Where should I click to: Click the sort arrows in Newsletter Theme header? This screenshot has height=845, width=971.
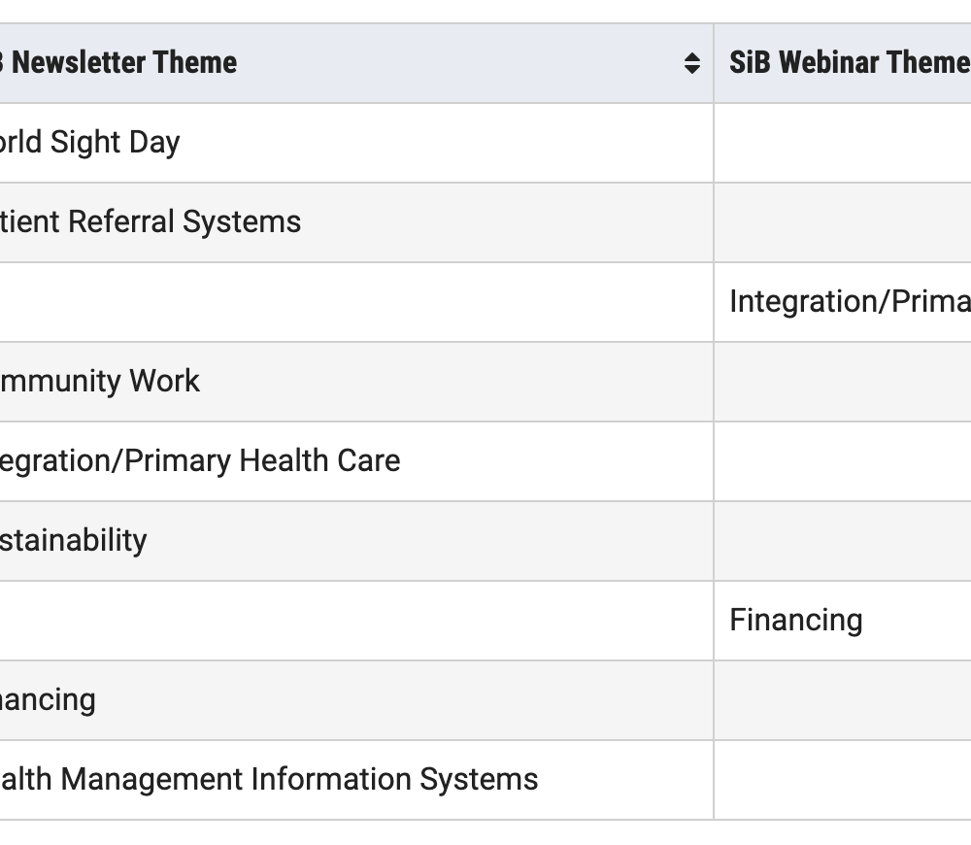[x=691, y=63]
